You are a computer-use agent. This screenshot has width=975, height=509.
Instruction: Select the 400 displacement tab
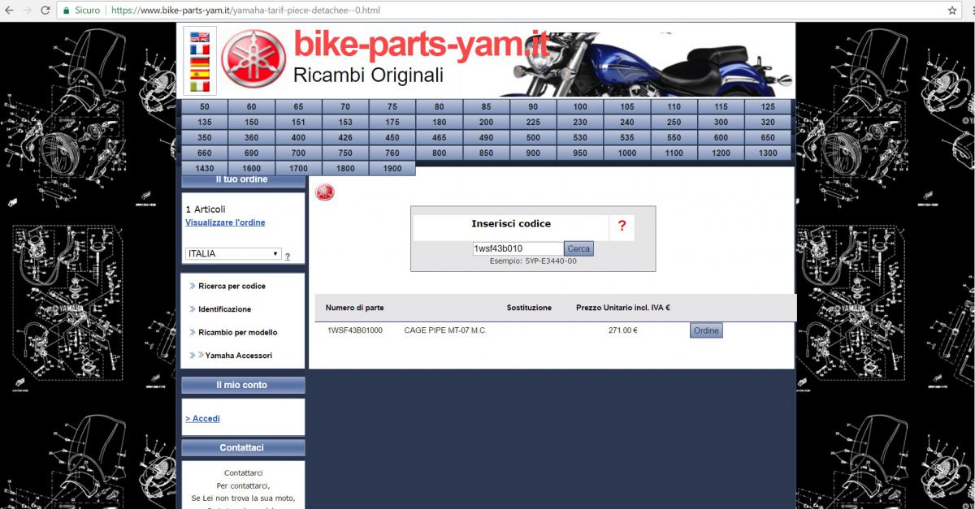point(298,138)
